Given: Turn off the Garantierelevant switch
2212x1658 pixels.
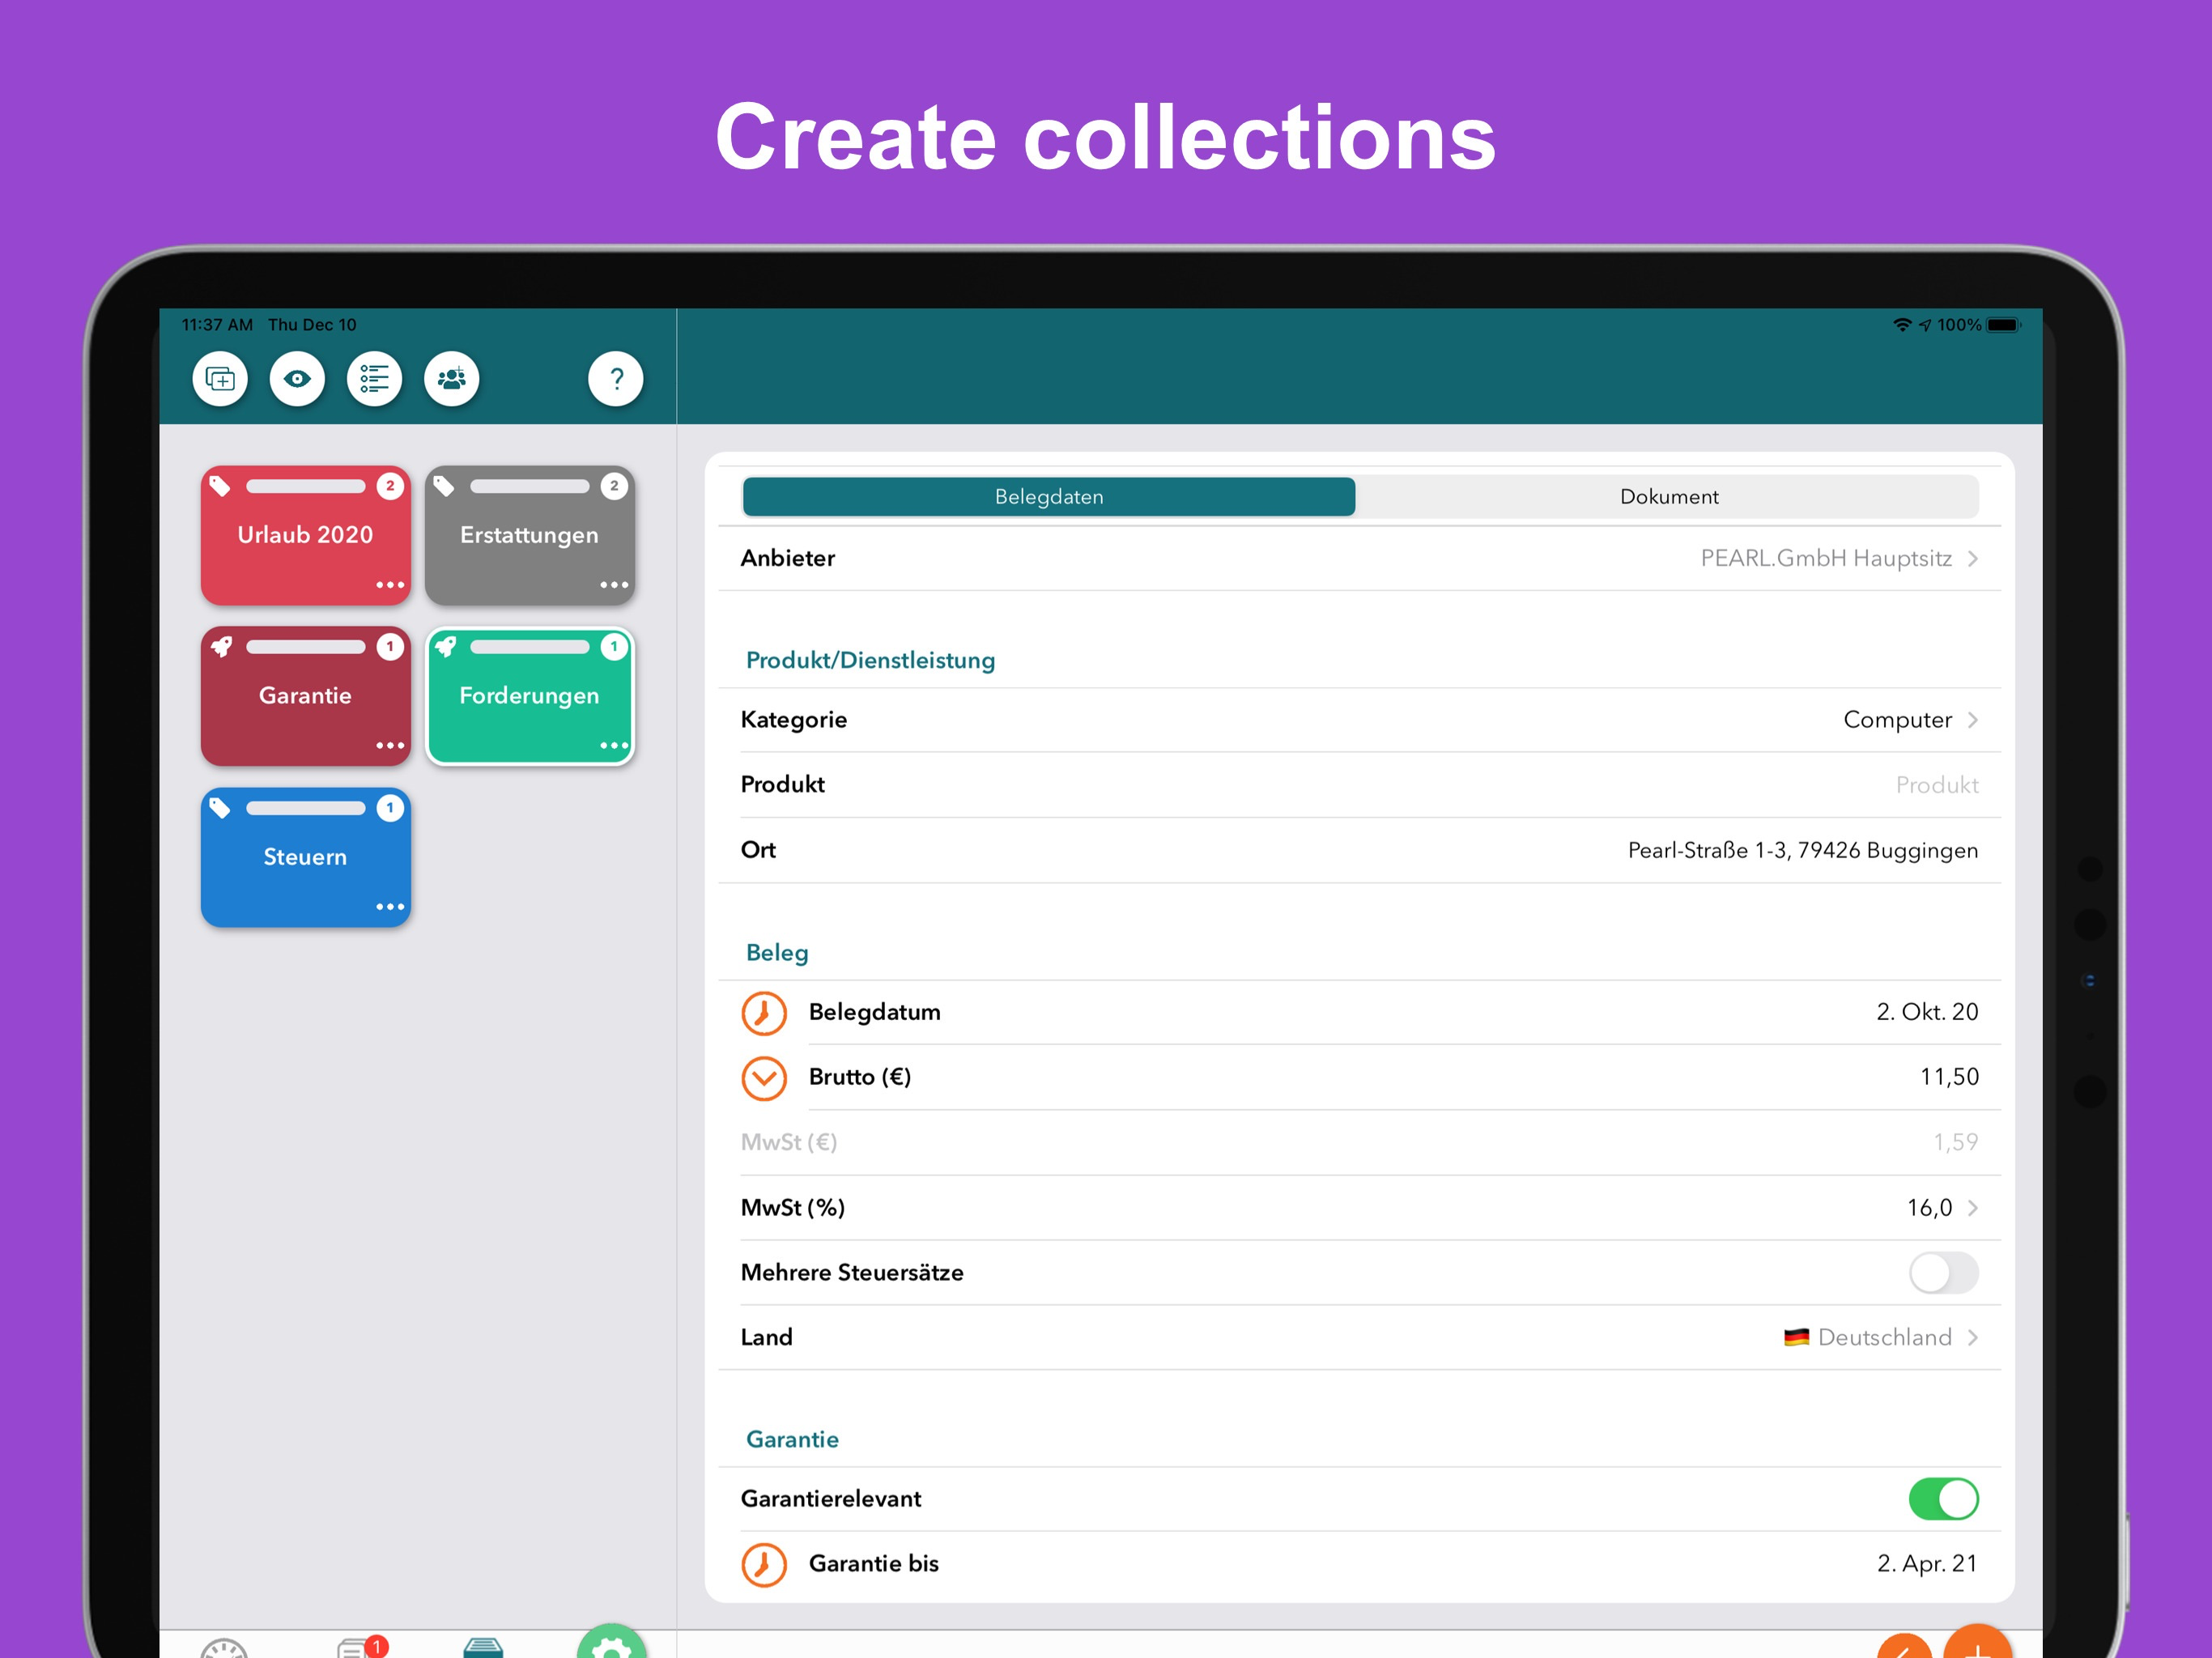Looking at the screenshot, I should coord(1943,1499).
